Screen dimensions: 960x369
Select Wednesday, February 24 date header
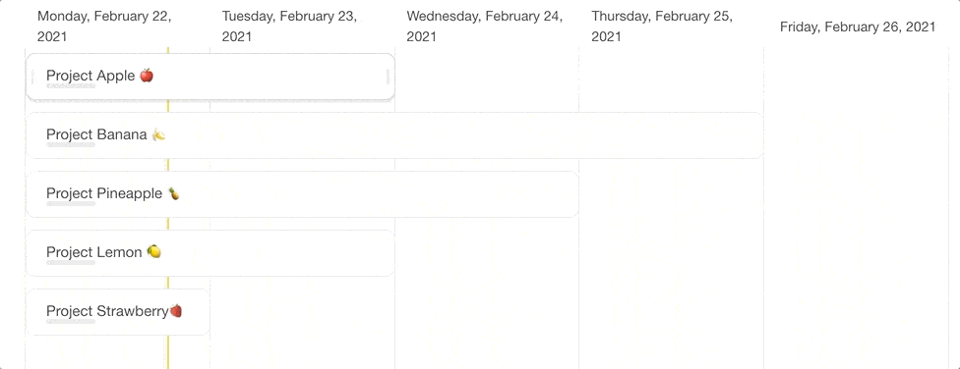(x=484, y=26)
